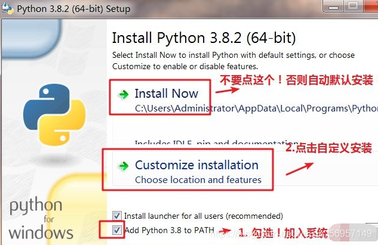Click the 'Install launcher for all users' label

[x=204, y=216]
